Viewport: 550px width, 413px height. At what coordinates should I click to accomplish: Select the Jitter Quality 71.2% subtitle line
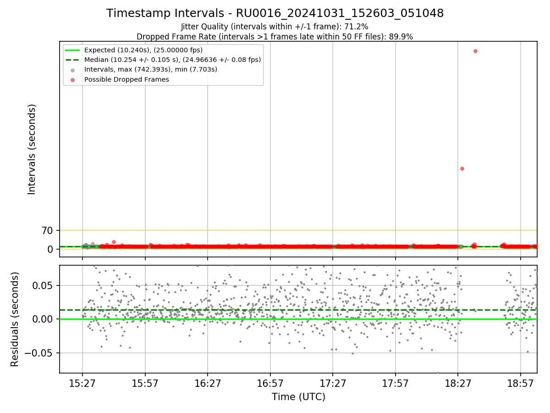click(x=275, y=27)
